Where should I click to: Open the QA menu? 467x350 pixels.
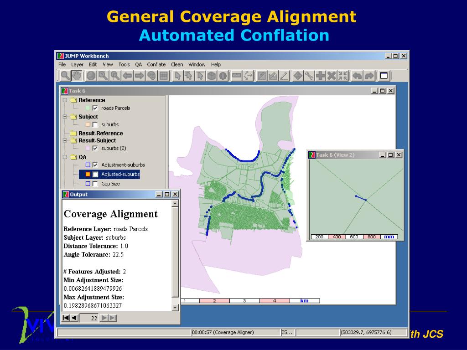(138, 64)
